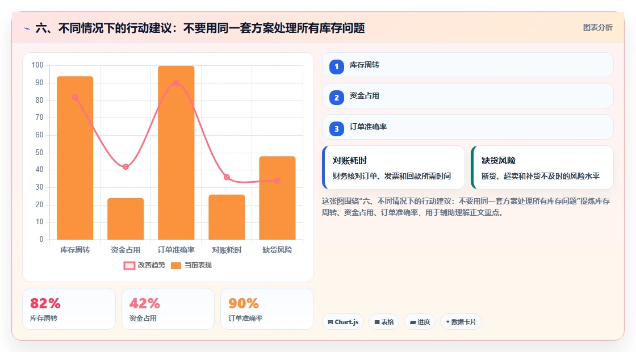The height and width of the screenshot is (352, 636).
Task: Click the 订单准确率 orange bar
Action: point(176,153)
